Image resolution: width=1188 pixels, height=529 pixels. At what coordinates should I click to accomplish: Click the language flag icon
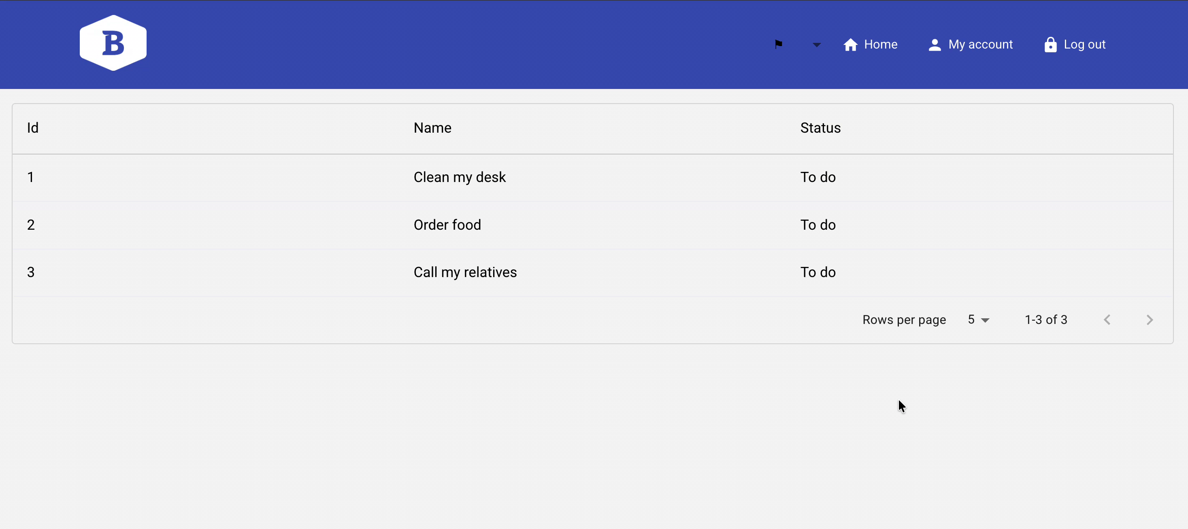779,44
